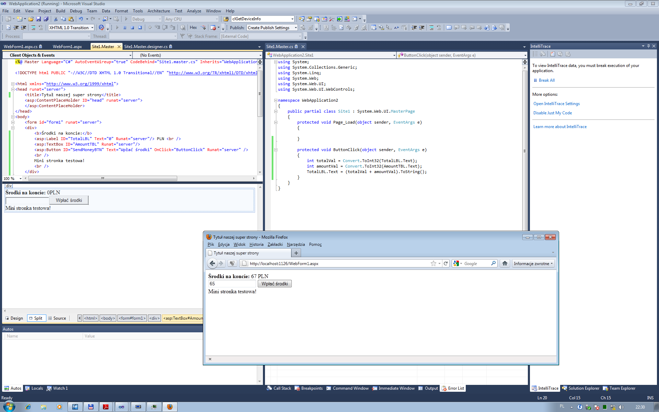Click the Firefox home icon
Image resolution: width=659 pixels, height=412 pixels.
[x=505, y=263]
